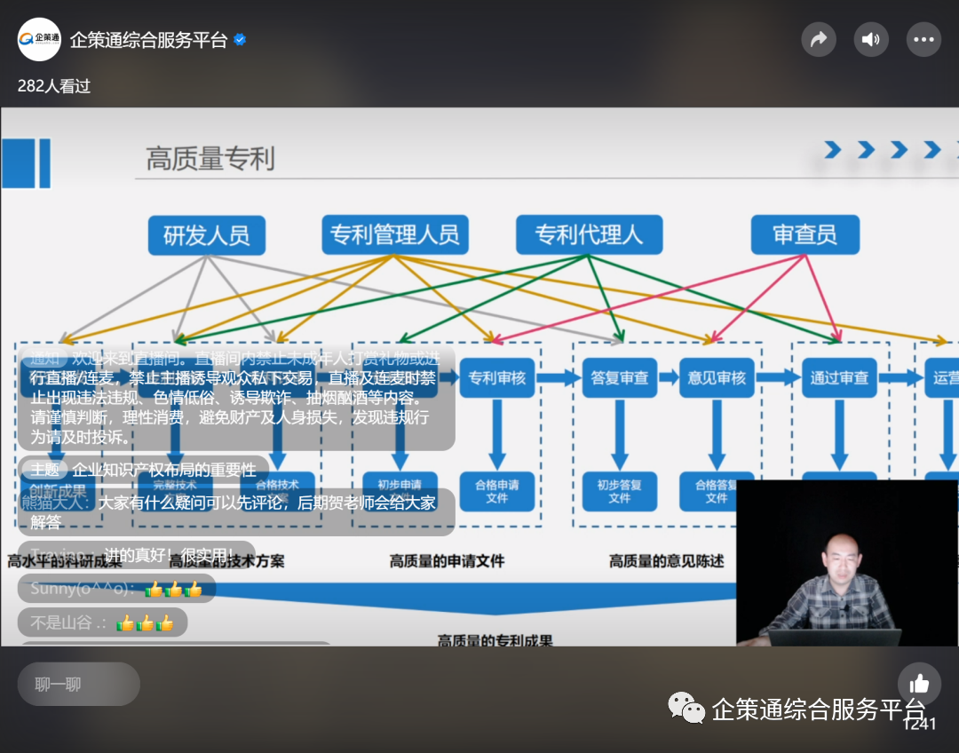Viewport: 959px width, 753px height.
Task: Click the 282人看过 viewer count
Action: click(x=54, y=86)
